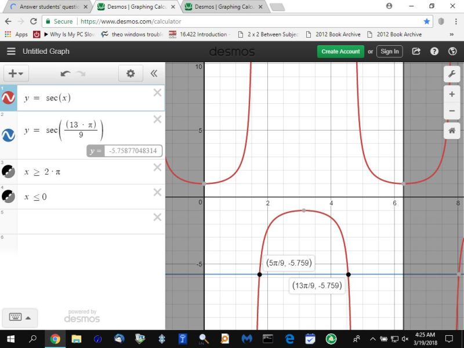
Task: Delete the empty expression row 5
Action: coord(157,217)
